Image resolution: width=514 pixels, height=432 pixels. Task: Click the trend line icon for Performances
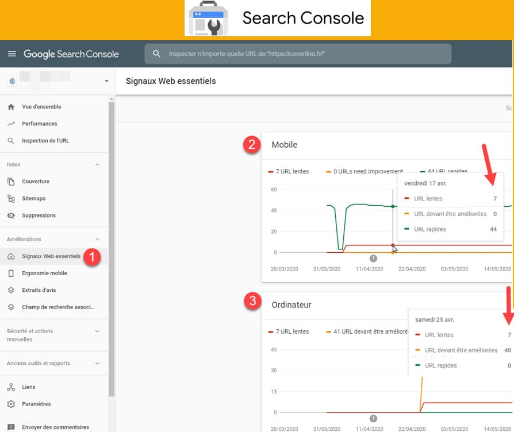(x=11, y=124)
